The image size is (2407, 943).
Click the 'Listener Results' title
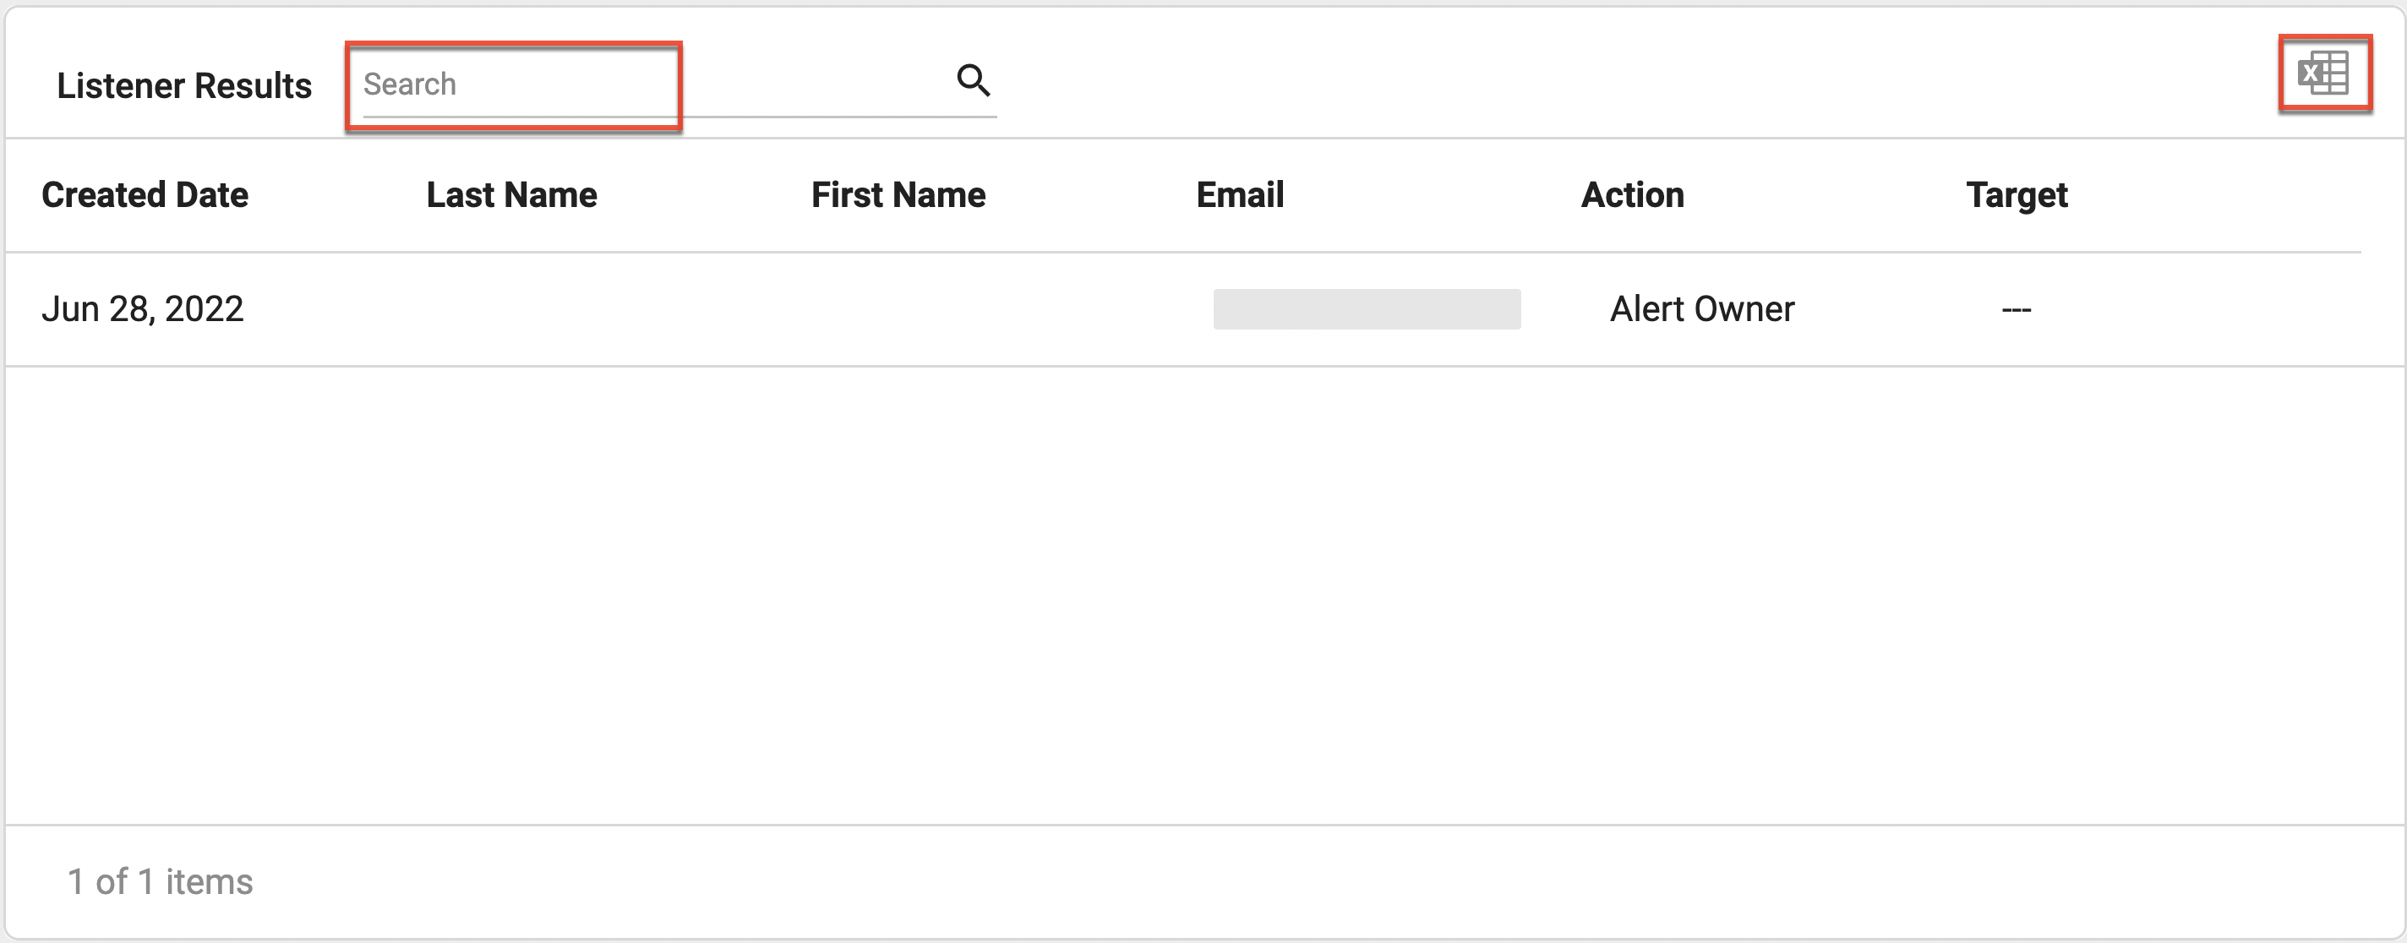point(184,86)
